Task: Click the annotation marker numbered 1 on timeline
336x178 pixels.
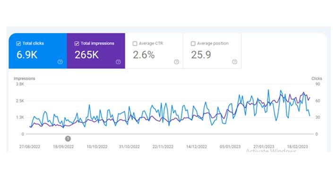Action: pyautogui.click(x=68, y=139)
